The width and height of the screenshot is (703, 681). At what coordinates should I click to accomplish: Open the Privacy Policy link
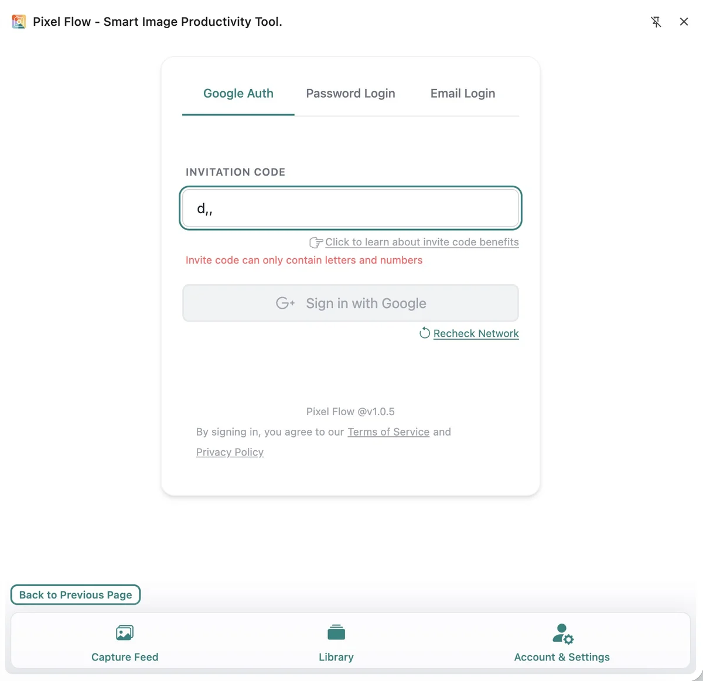tap(230, 452)
